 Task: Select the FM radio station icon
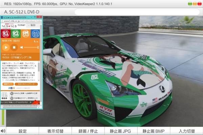26,33
